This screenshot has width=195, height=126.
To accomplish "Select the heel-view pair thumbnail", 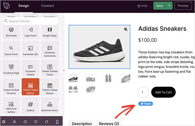I will click(73, 89).
